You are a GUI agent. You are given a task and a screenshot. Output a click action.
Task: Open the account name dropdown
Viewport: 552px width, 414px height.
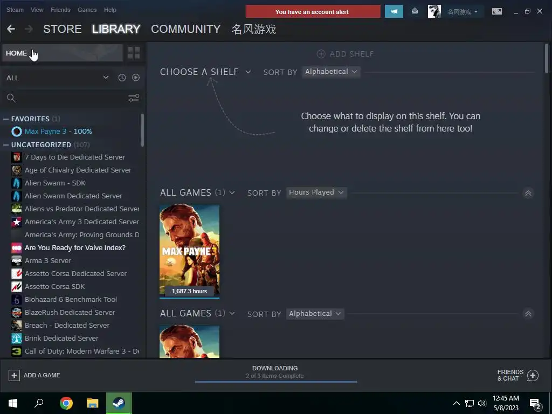(463, 12)
